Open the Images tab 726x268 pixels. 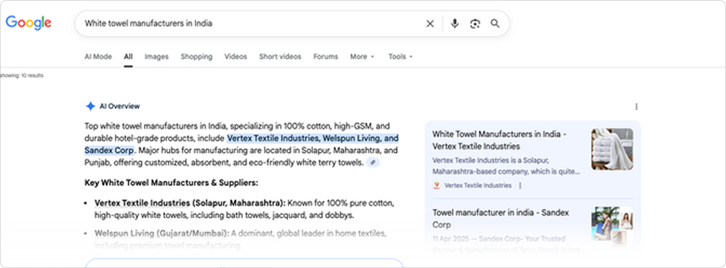(x=157, y=57)
